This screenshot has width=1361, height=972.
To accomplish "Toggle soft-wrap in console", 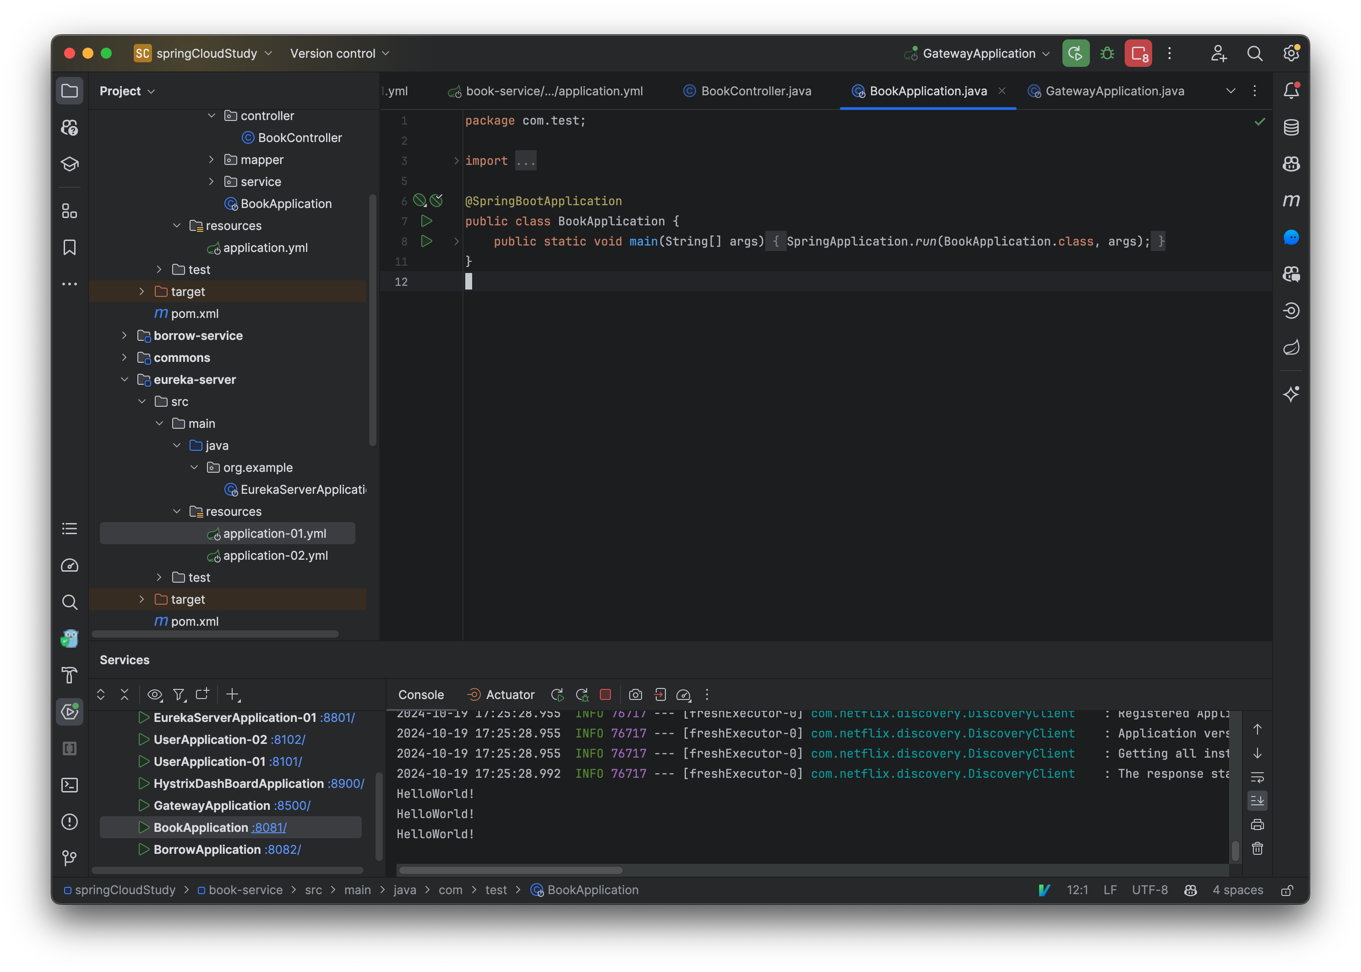I will 1257,777.
